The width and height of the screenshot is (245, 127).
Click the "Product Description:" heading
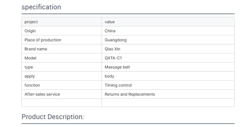53,117
